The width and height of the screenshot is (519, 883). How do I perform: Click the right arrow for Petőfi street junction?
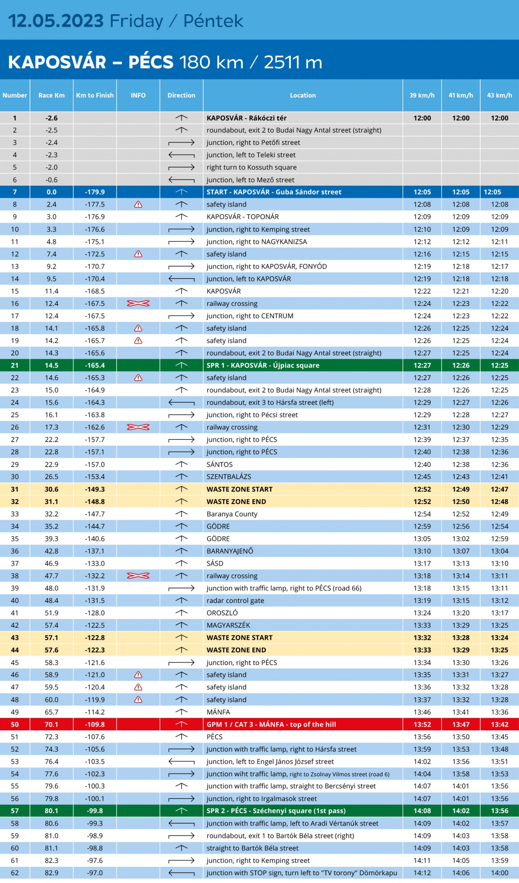click(x=181, y=143)
